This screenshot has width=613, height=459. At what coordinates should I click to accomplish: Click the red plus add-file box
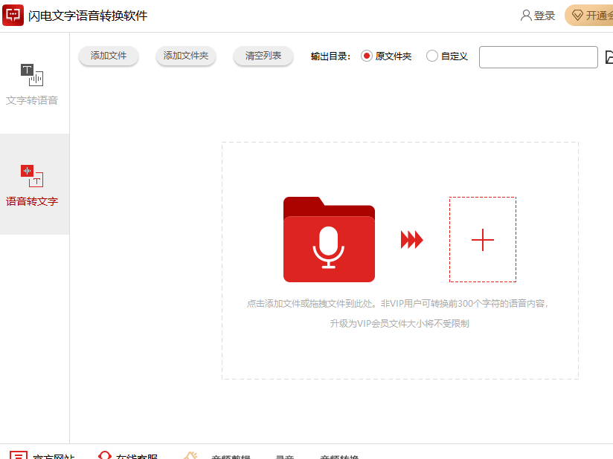pyautogui.click(x=483, y=239)
